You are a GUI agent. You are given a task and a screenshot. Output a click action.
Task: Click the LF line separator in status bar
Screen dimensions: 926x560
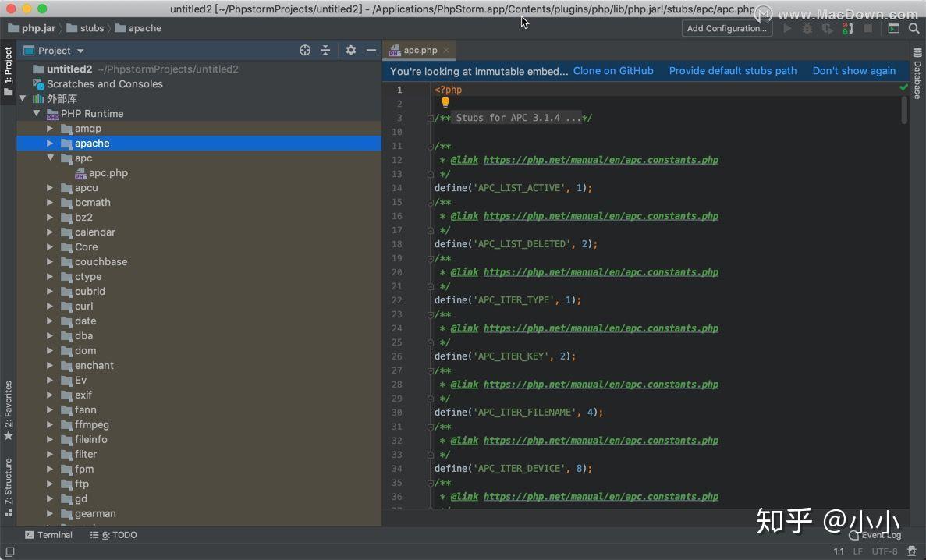(857, 551)
